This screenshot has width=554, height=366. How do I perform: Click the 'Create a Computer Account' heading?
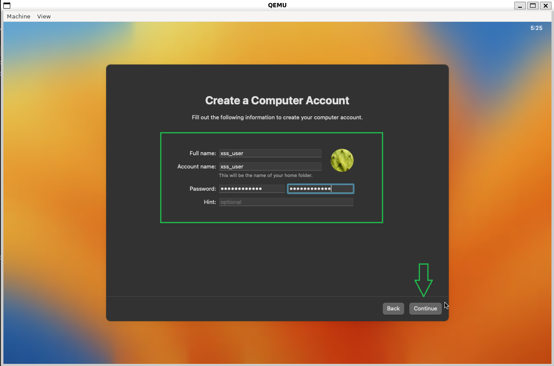coord(277,100)
